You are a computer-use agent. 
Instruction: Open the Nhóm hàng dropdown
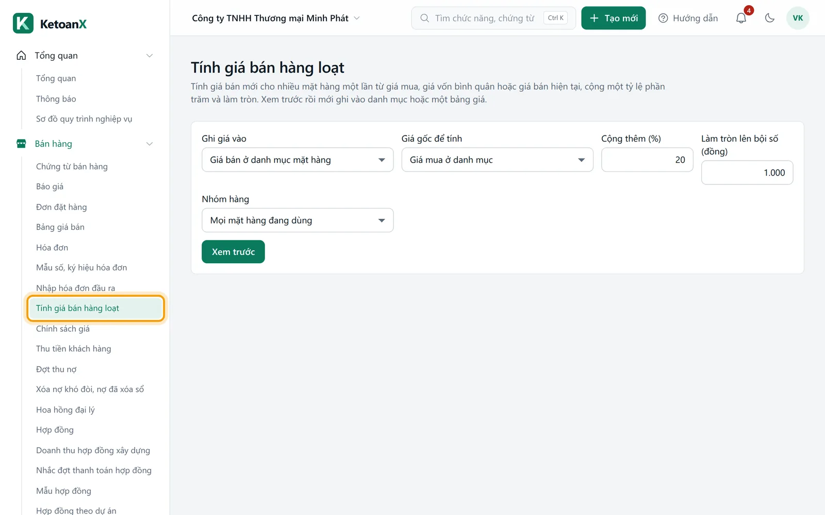[x=298, y=220]
